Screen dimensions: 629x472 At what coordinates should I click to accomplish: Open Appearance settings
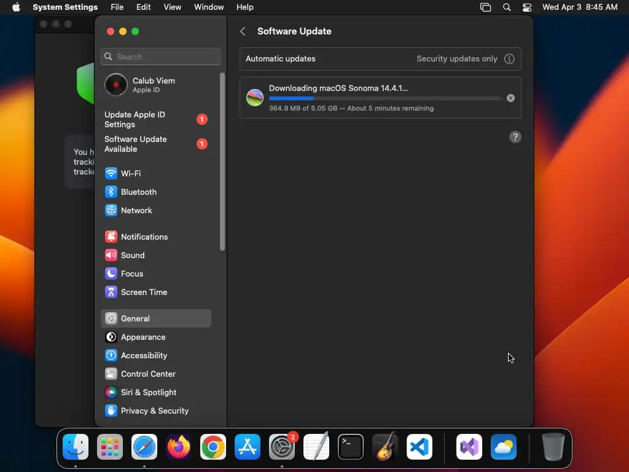pyautogui.click(x=155, y=337)
